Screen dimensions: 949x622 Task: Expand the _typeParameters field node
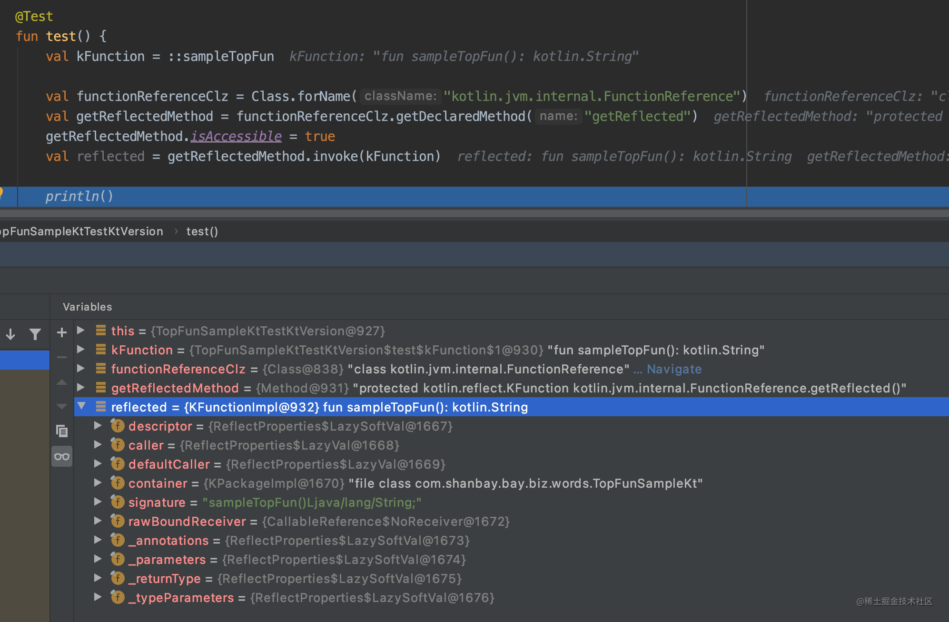point(98,597)
